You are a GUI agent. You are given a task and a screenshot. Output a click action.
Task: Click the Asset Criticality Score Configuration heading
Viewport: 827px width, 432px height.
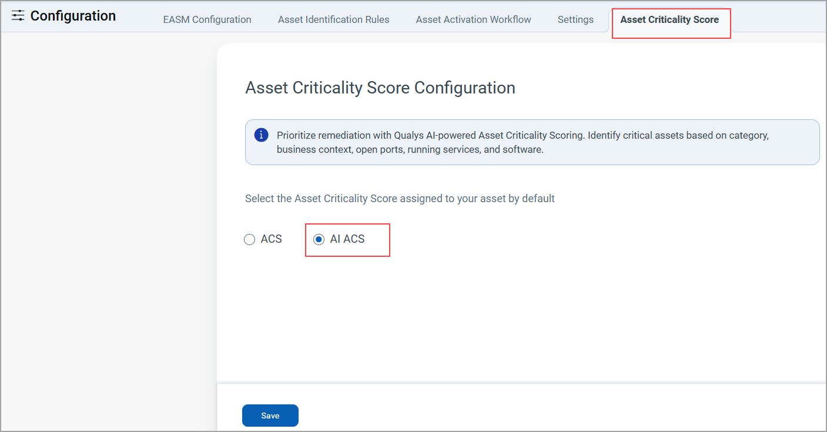pyautogui.click(x=380, y=88)
